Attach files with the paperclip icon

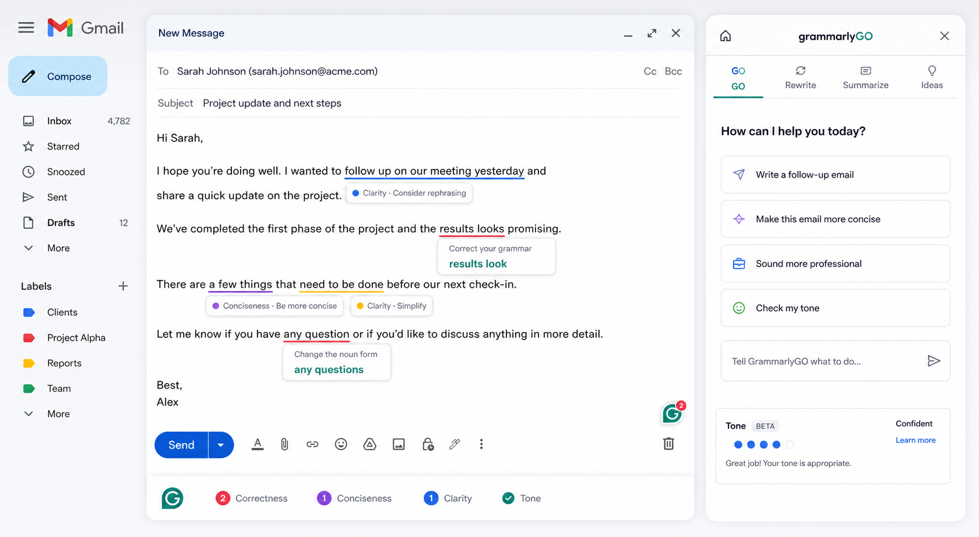[x=285, y=445]
